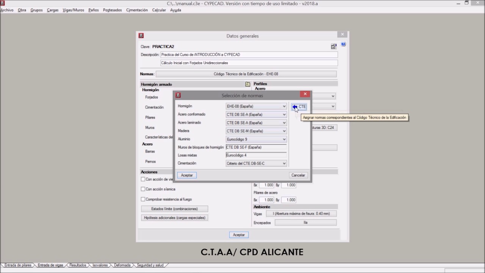Image resolution: width=485 pixels, height=273 pixels.
Task: Switch to Deformada tab
Action: coord(122,265)
